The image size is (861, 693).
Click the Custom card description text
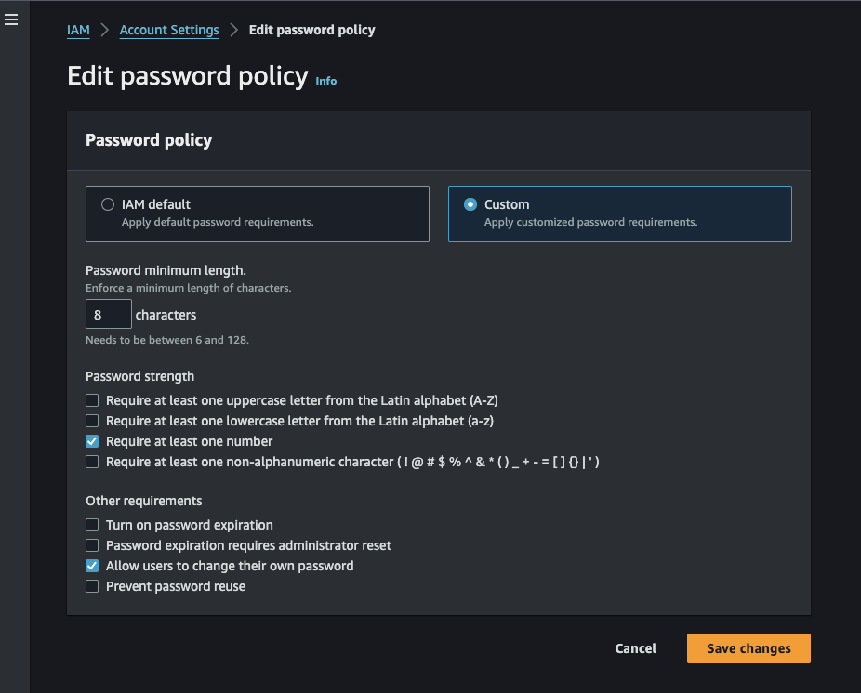(590, 222)
